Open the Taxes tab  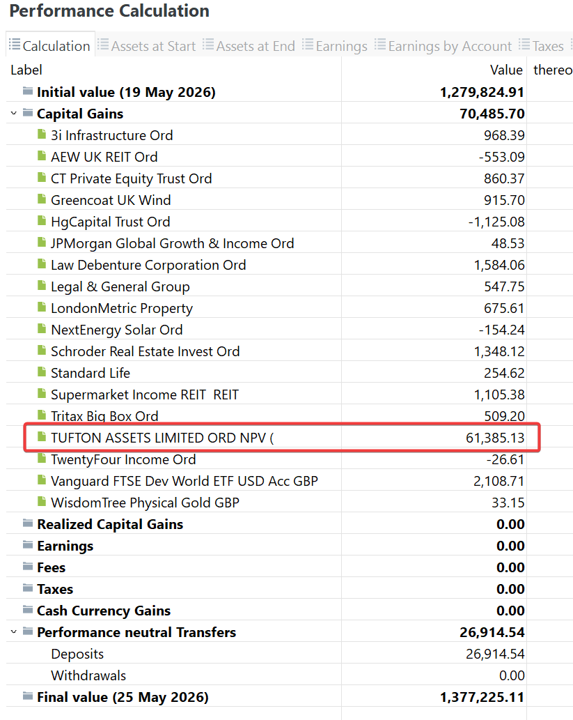point(541,46)
